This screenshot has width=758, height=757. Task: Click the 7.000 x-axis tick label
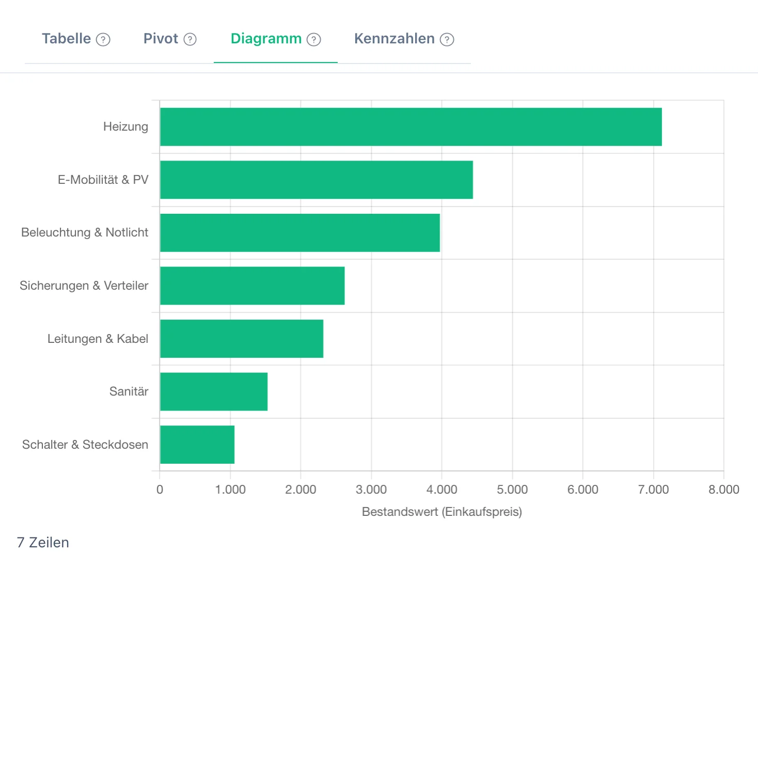[654, 490]
